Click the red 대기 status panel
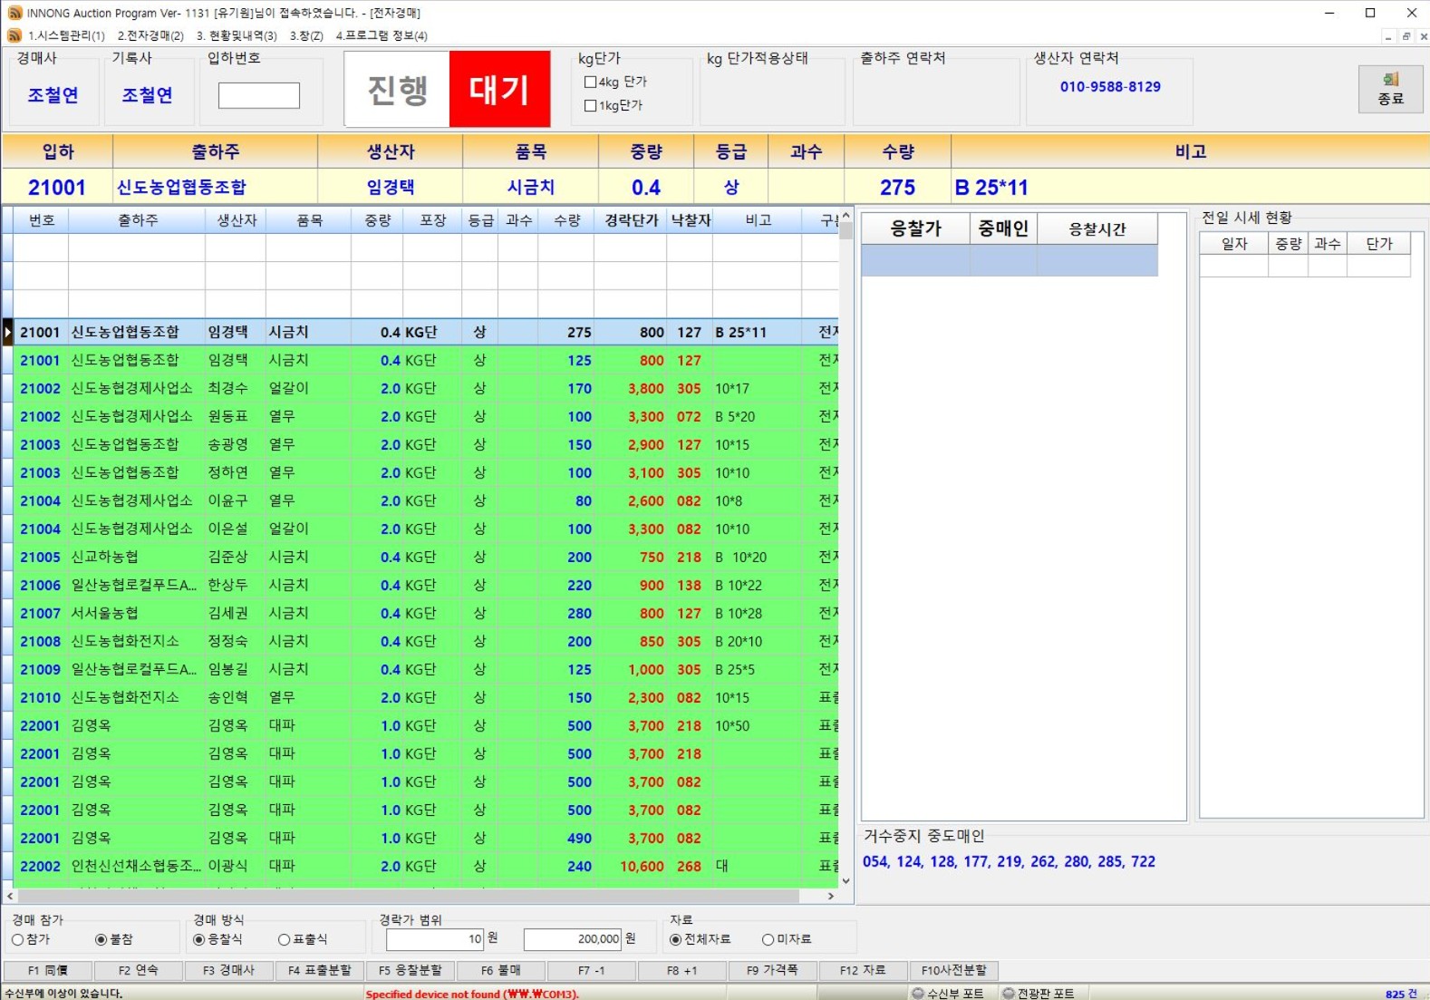This screenshot has width=1430, height=1000. pyautogui.click(x=499, y=89)
